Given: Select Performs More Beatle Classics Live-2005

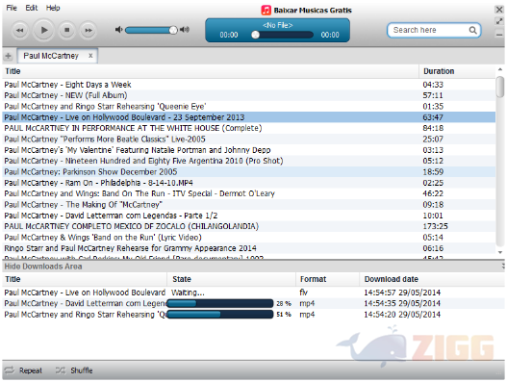Looking at the screenshot, I should 248,140.
